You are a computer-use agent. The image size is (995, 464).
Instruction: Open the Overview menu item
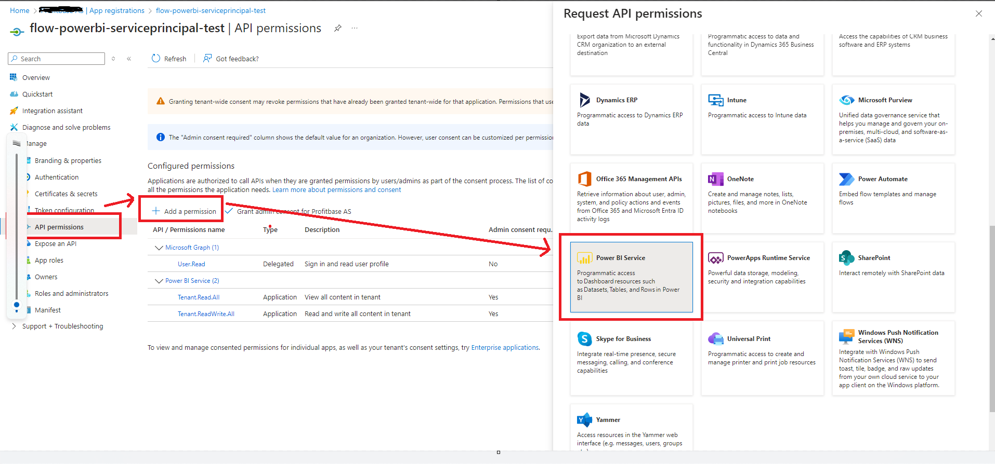[x=36, y=77]
